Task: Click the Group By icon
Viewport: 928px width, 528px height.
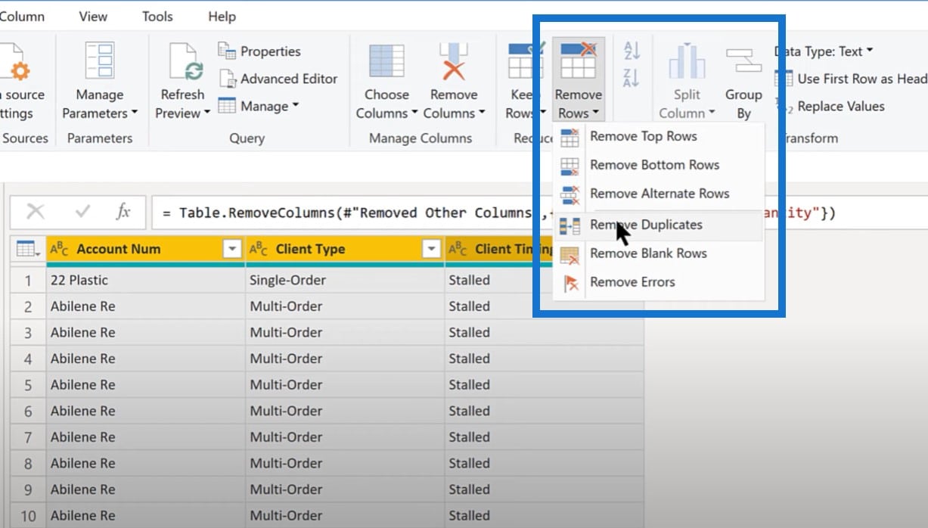Action: (x=743, y=60)
